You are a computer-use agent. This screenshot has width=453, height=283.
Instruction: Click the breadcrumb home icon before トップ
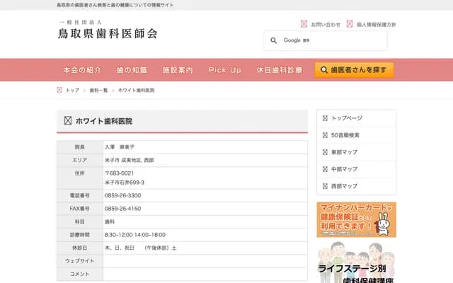pos(59,91)
